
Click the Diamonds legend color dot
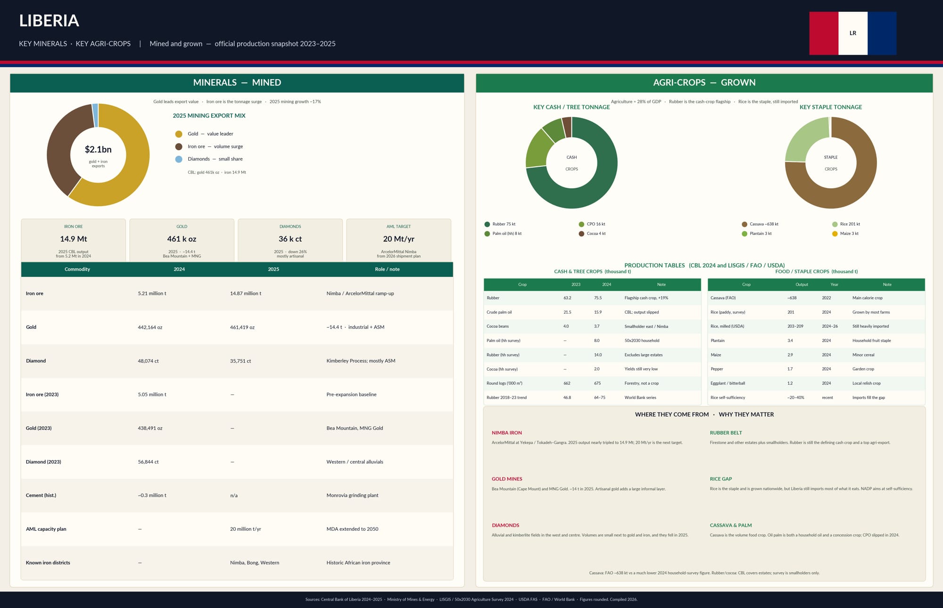point(179,159)
